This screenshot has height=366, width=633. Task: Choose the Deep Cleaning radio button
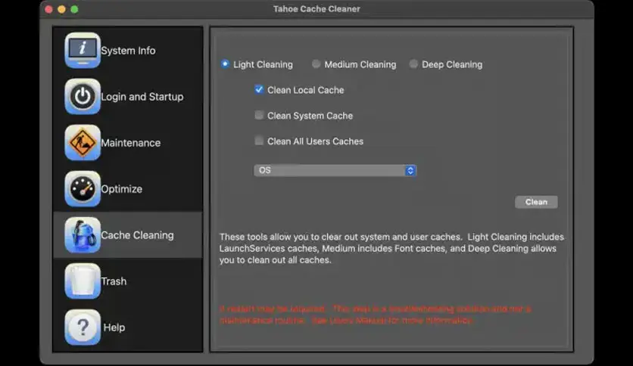[413, 64]
